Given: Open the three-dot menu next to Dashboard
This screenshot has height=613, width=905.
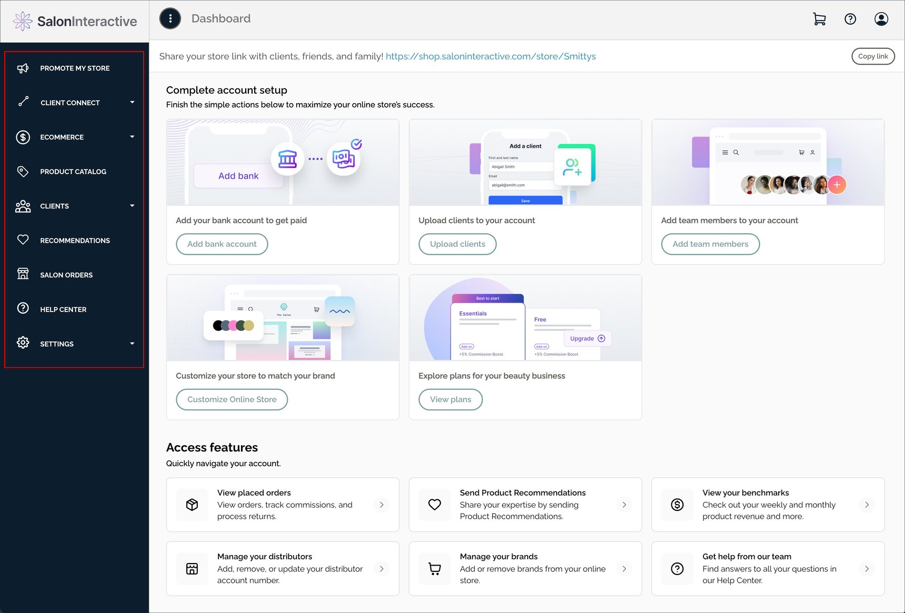Looking at the screenshot, I should tap(169, 18).
